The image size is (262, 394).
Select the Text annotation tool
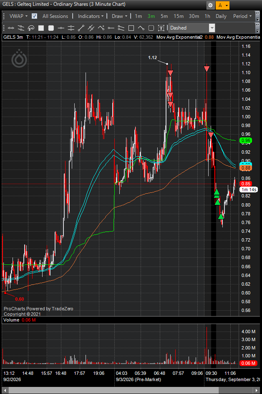click(161, 28)
